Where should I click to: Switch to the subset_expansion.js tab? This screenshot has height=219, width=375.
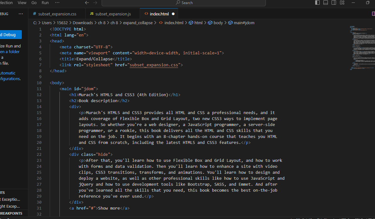coord(112,14)
